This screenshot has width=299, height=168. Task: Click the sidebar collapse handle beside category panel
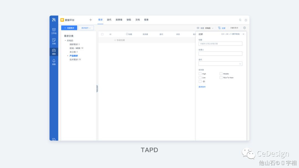[x=97, y=89]
